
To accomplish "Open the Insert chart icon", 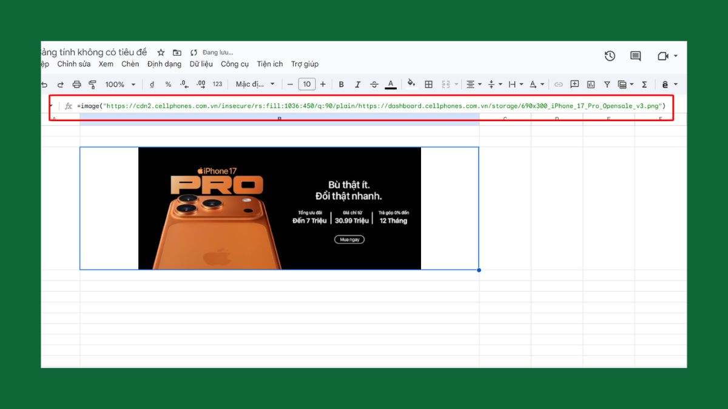I will (590, 84).
